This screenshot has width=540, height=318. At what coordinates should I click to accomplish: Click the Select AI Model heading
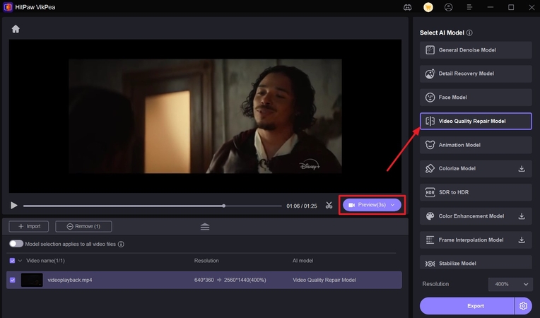click(x=442, y=33)
